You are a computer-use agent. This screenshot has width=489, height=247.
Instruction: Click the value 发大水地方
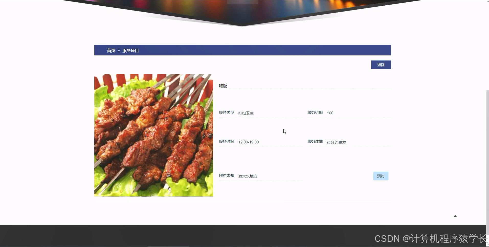pyautogui.click(x=248, y=176)
